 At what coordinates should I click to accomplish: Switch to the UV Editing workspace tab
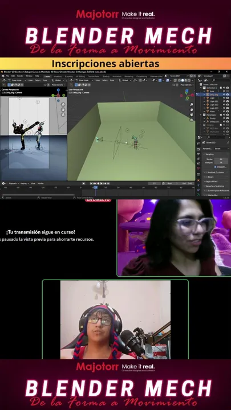pos(80,76)
